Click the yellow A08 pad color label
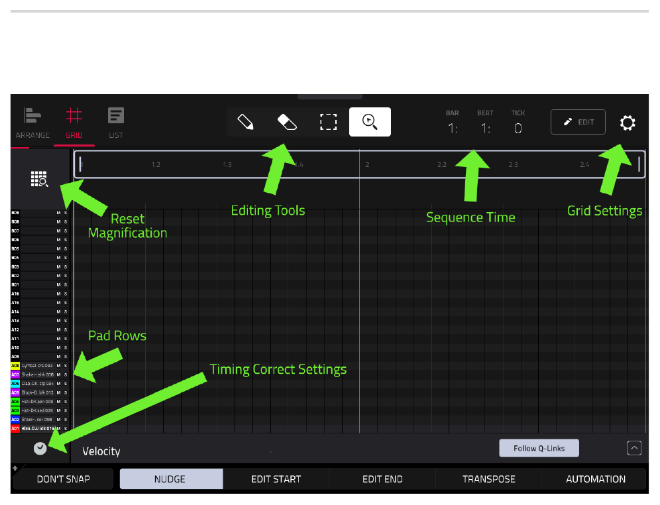 point(15,366)
